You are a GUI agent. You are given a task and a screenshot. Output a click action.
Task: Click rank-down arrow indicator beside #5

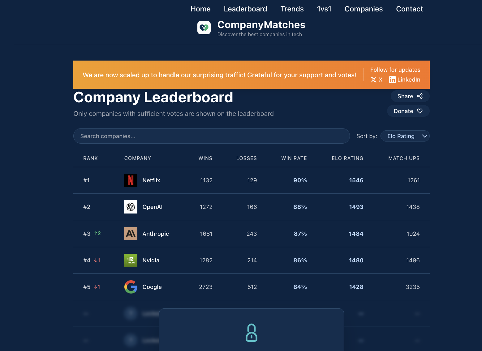97,287
